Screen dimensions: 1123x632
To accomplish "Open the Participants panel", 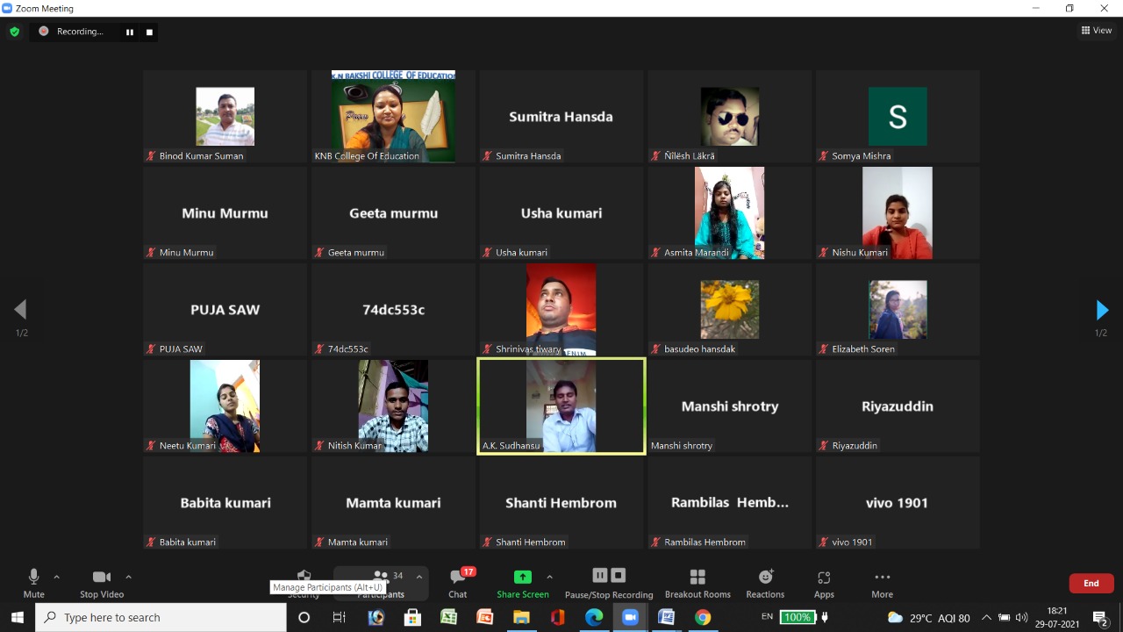I will click(x=382, y=581).
